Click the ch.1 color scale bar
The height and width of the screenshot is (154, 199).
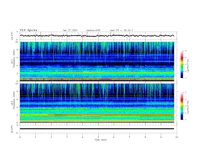click(x=182, y=64)
